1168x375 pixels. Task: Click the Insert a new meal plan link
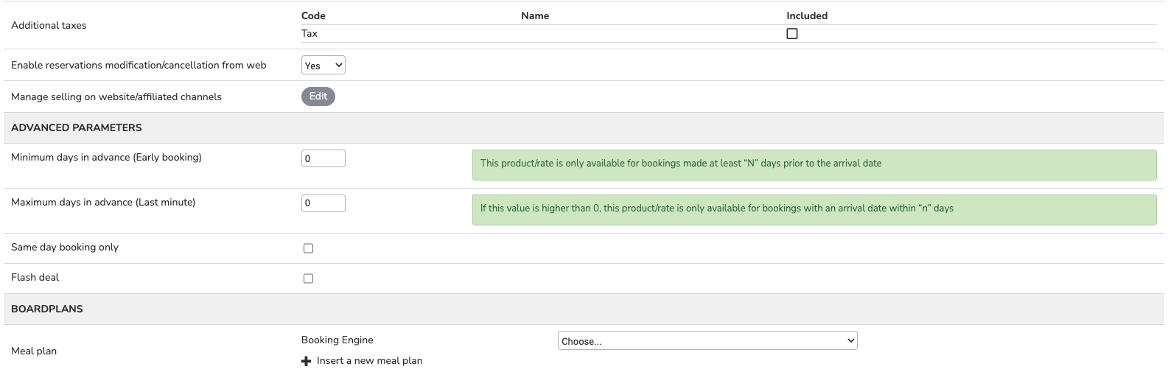pos(369,361)
